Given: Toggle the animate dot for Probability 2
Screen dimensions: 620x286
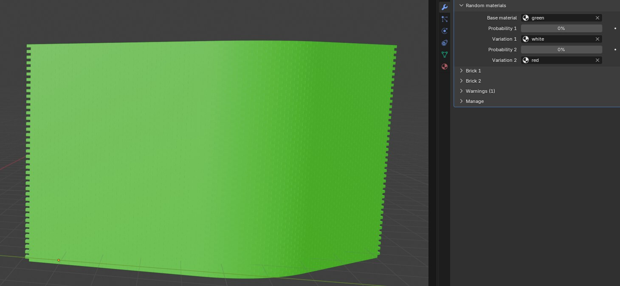Looking at the screenshot, I should (615, 50).
